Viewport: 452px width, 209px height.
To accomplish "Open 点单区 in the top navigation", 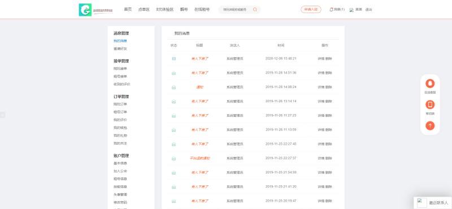I will point(144,10).
